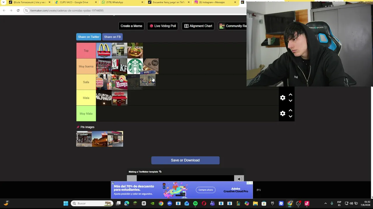Screen dimensions: 373x209
Task: Select the KFC image
Action: point(119,66)
